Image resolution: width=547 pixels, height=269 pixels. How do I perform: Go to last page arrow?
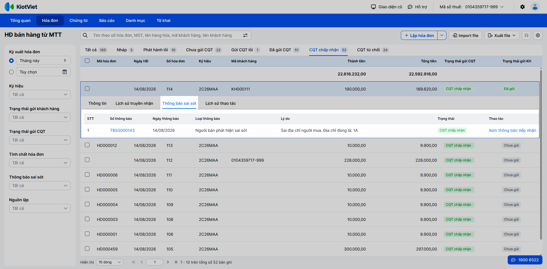(x=176, y=262)
